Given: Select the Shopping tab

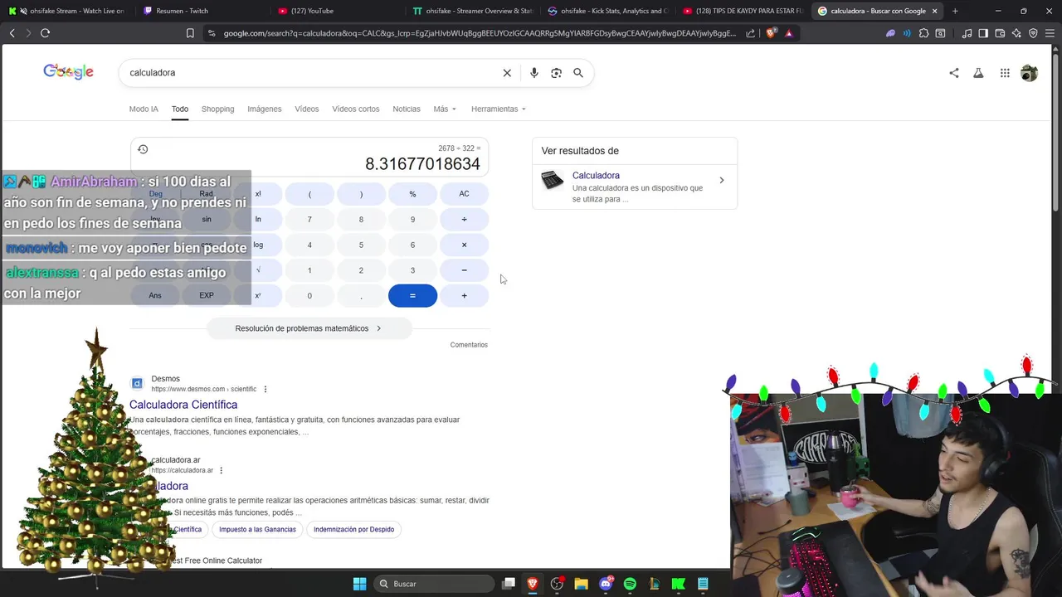Looking at the screenshot, I should pos(217,109).
